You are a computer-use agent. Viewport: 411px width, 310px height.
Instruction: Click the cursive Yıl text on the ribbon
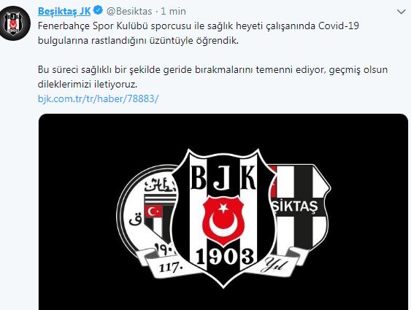pyautogui.click(x=275, y=265)
